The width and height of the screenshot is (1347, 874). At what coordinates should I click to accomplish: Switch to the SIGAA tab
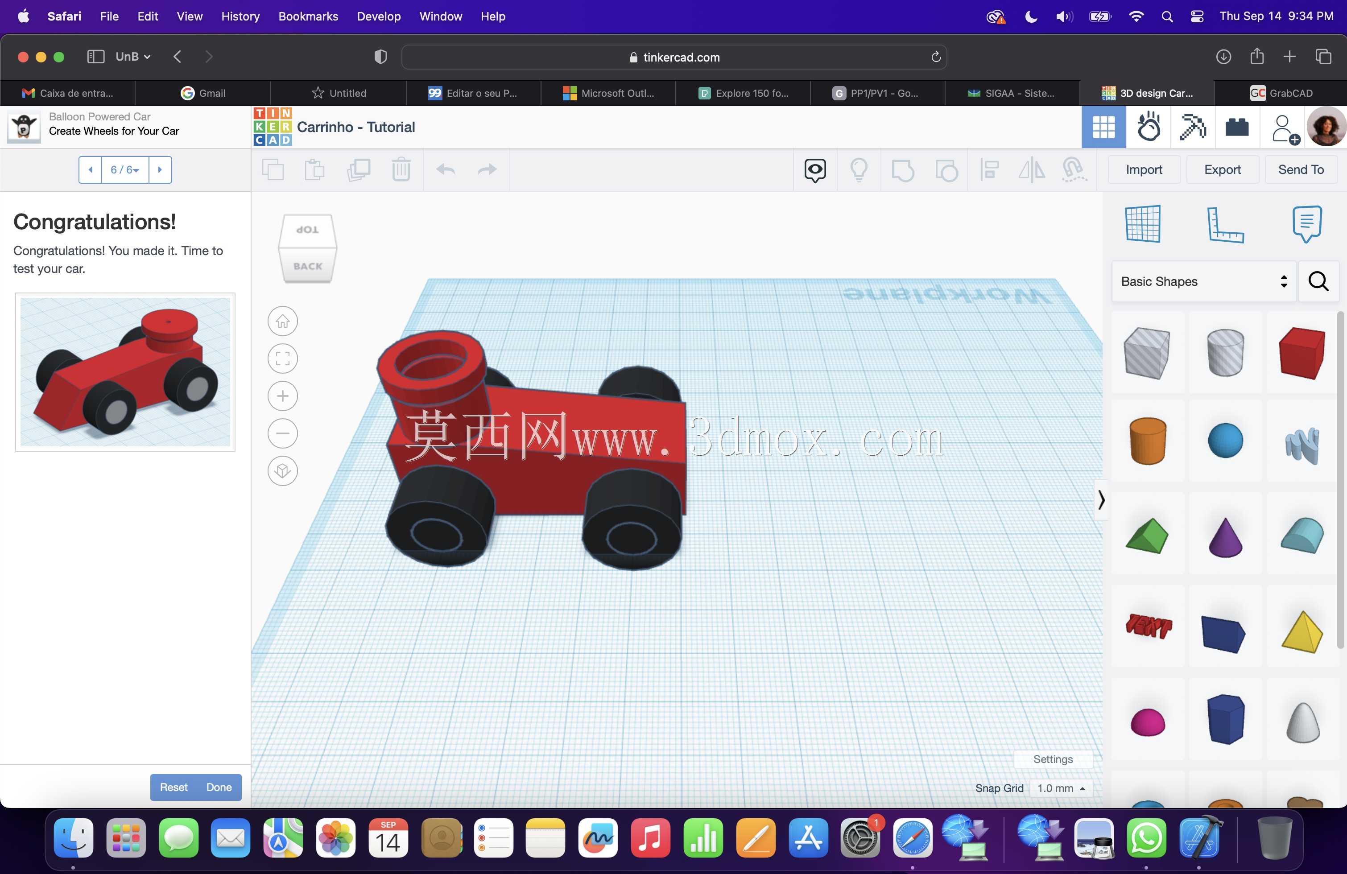click(x=1012, y=93)
